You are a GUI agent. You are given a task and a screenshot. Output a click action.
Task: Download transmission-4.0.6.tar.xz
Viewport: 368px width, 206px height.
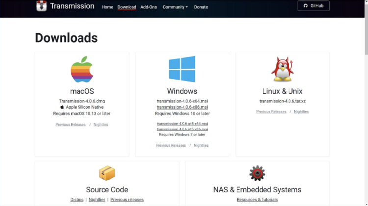(282, 101)
